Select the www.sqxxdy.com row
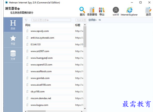This screenshot has height=112, width=153. point(54,31)
